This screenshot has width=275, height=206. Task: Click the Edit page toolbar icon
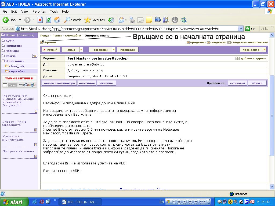(x=140, y=20)
